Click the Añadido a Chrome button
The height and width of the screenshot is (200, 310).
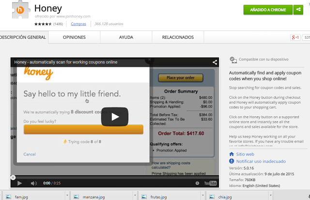[x=268, y=10]
